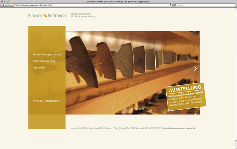
Task: Open the Bucheinbandgestaltung menu item
Action: click(x=47, y=54)
